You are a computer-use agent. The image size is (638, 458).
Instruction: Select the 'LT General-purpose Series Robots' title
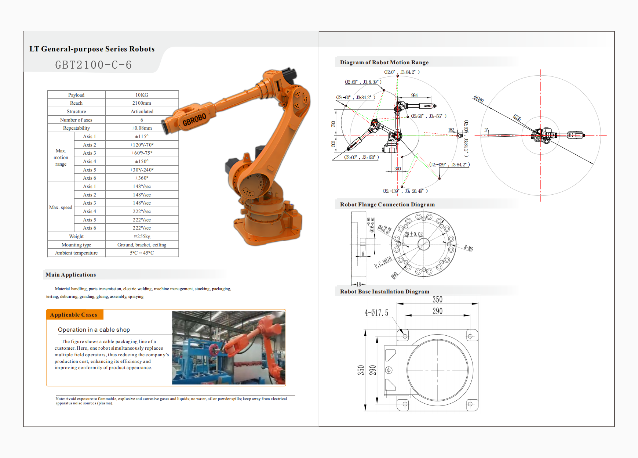tap(92, 49)
